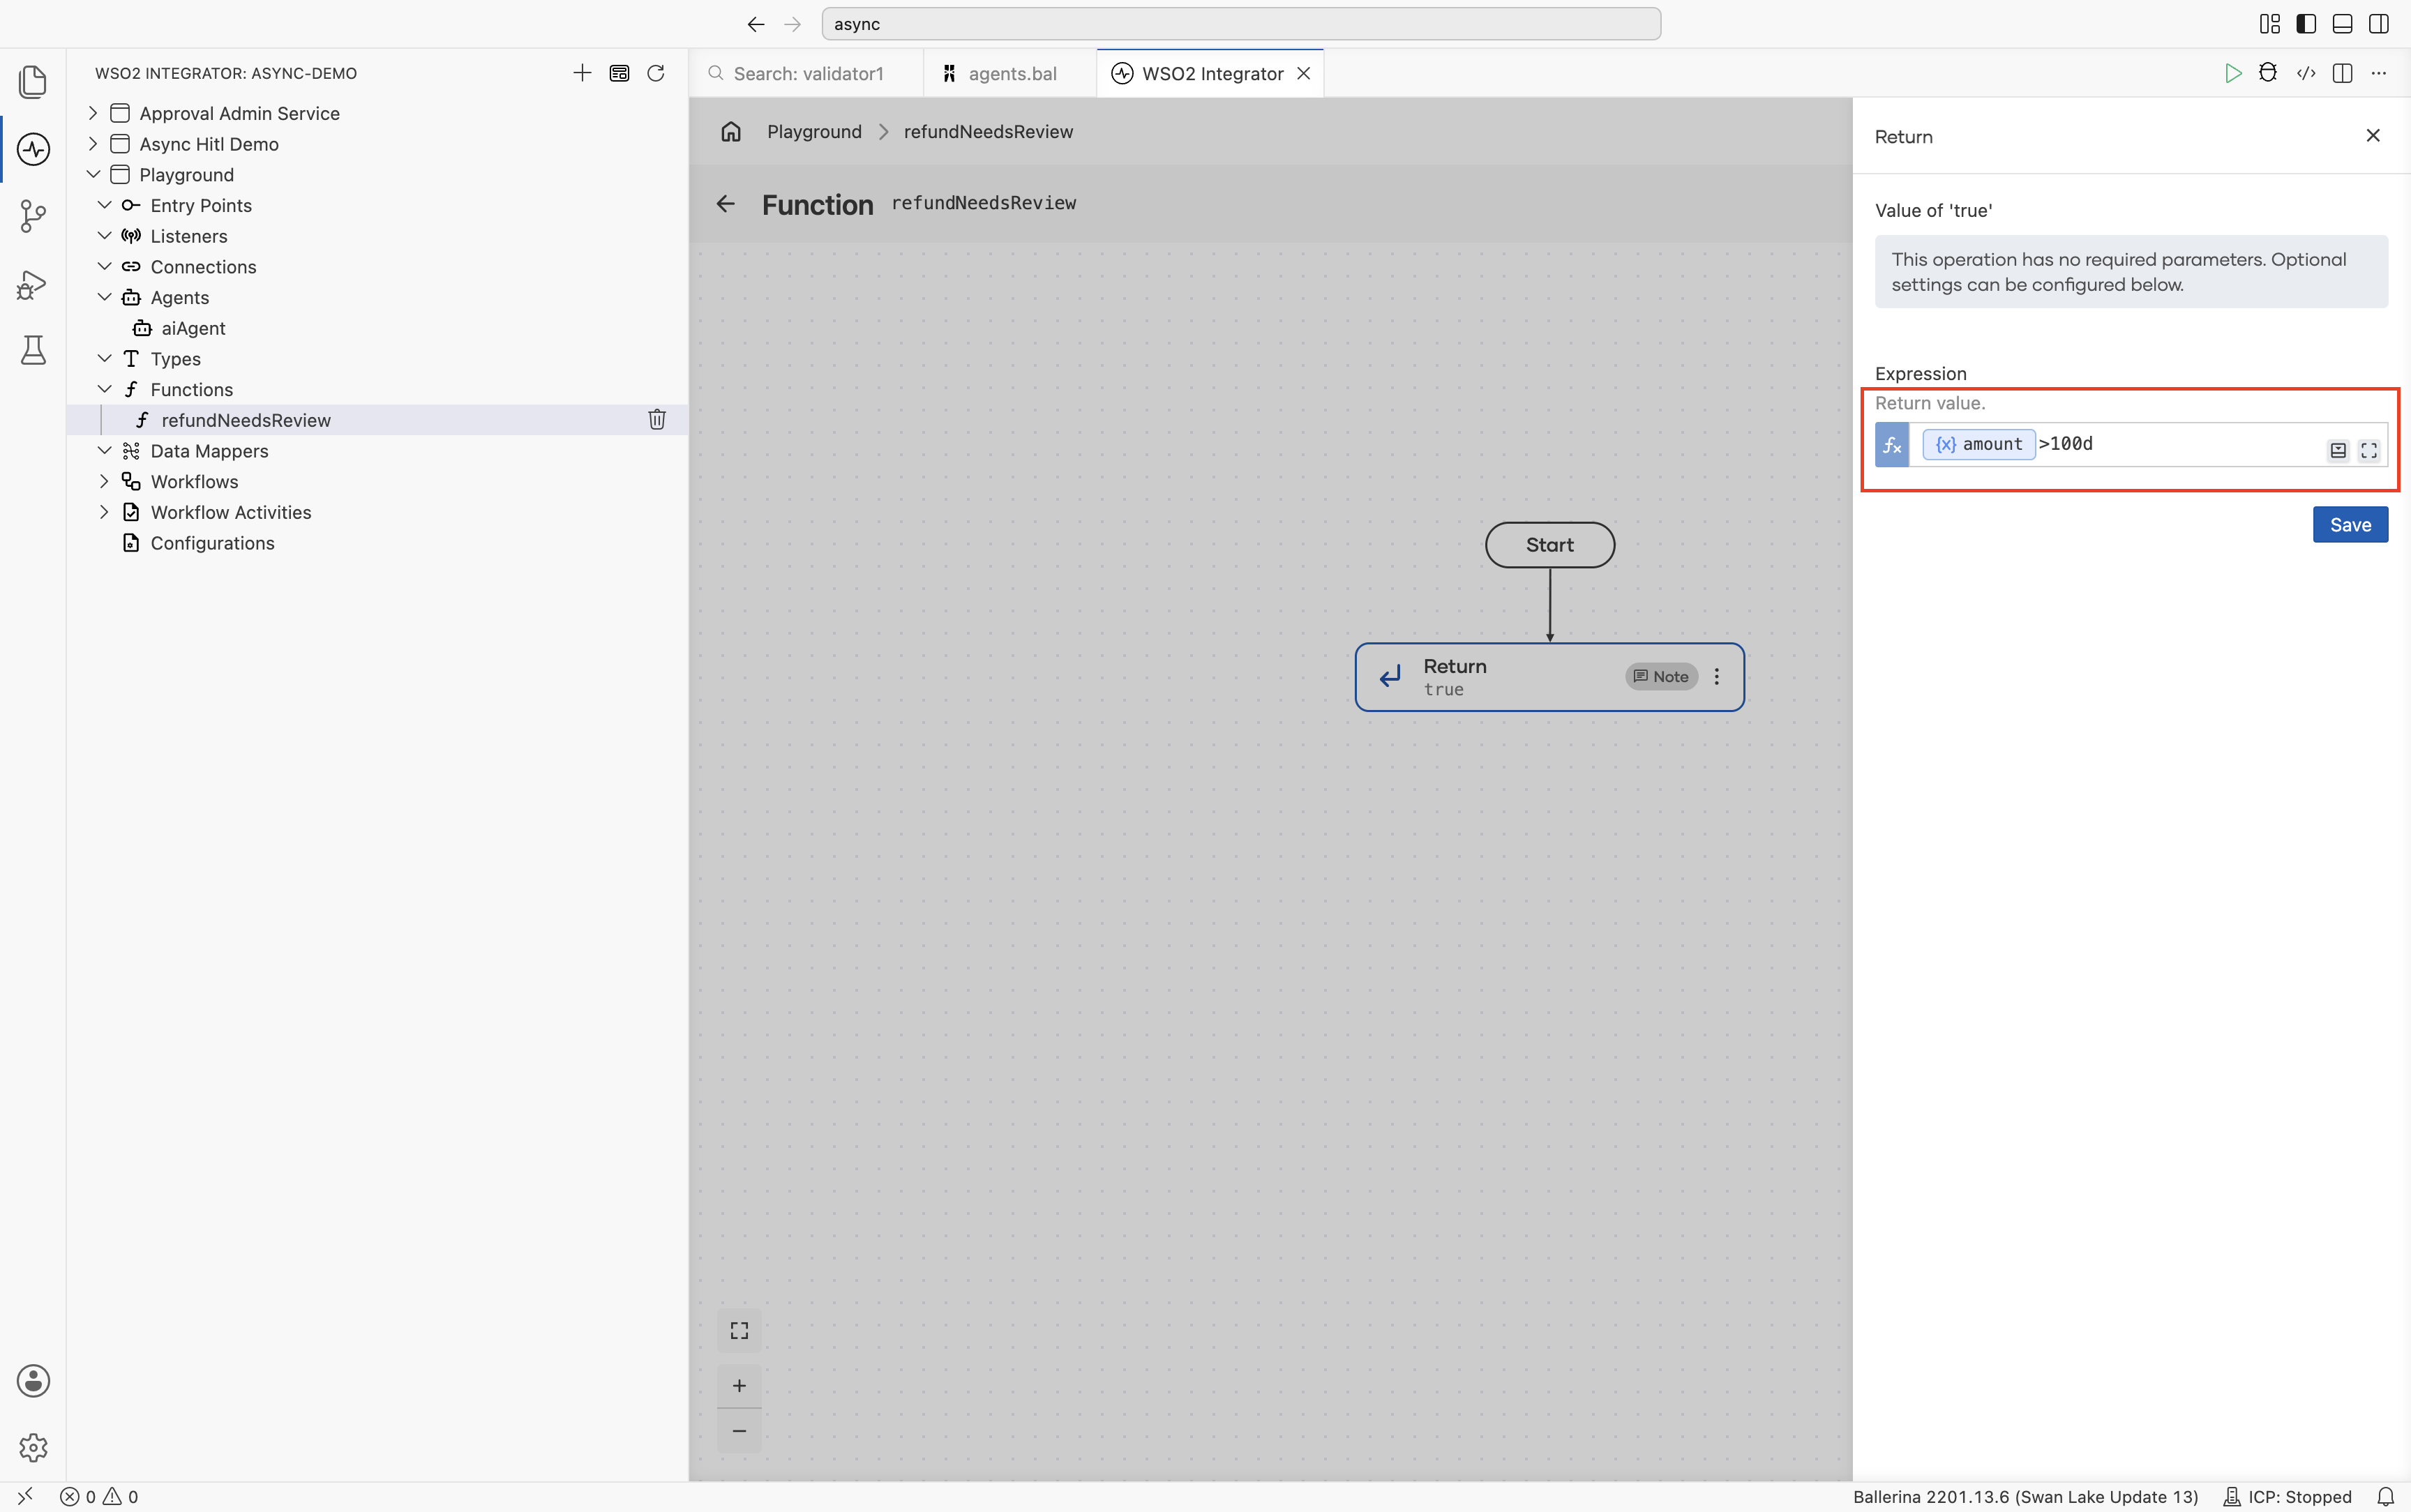Open Return node three-dot menu
Image resolution: width=2411 pixels, height=1512 pixels.
click(x=1717, y=677)
